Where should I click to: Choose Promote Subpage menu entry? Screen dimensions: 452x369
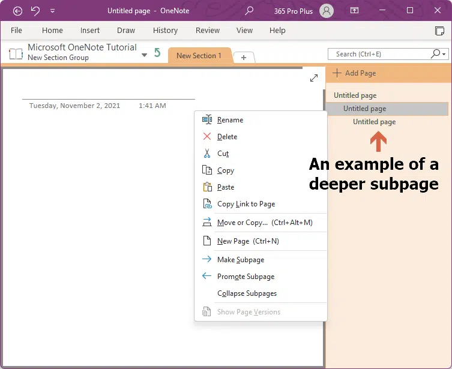(x=261, y=277)
